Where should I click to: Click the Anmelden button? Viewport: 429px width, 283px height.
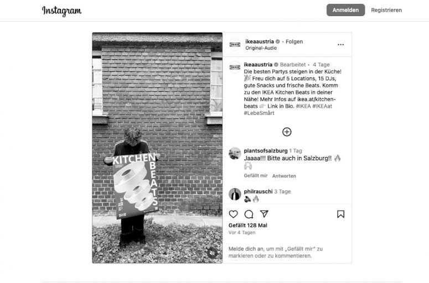pyautogui.click(x=345, y=10)
